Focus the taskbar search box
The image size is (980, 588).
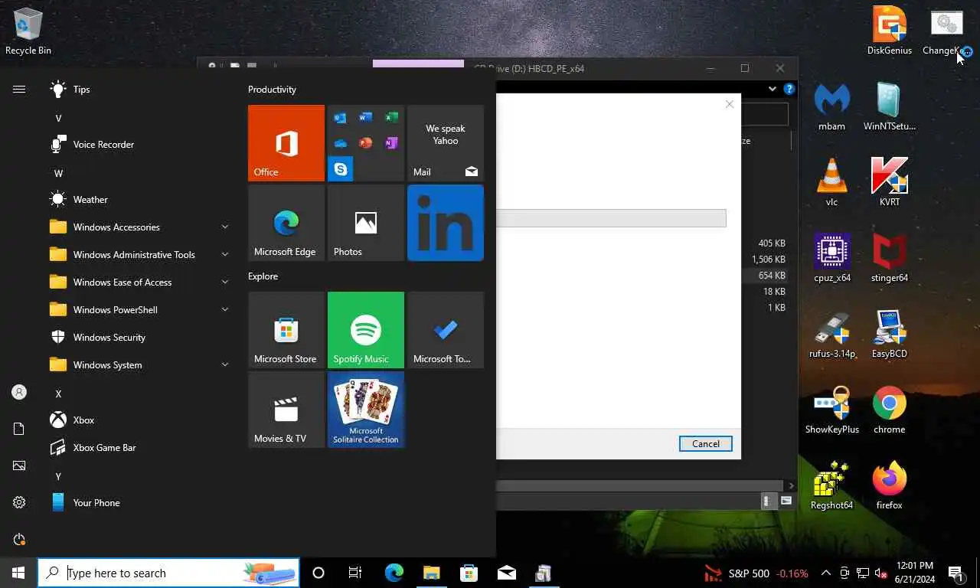168,573
